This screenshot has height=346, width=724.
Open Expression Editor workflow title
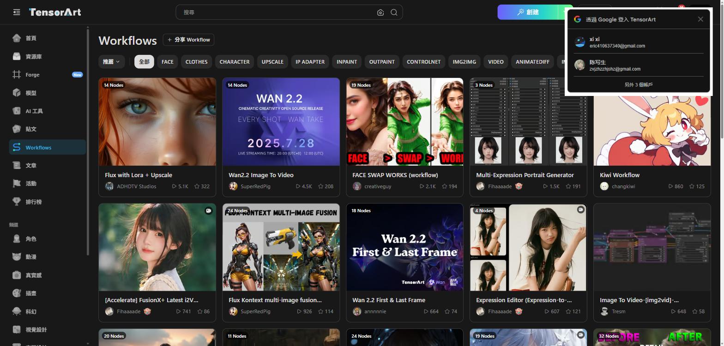pos(524,300)
